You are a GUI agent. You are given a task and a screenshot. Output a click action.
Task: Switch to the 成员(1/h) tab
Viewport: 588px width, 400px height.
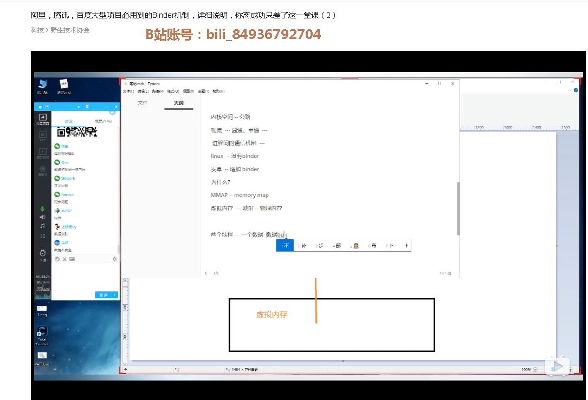click(x=102, y=121)
